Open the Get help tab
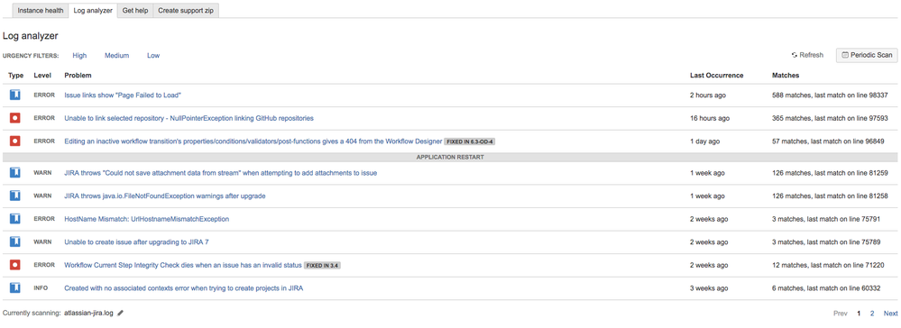 click(x=135, y=10)
